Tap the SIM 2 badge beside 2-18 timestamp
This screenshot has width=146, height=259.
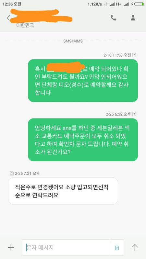point(134,55)
